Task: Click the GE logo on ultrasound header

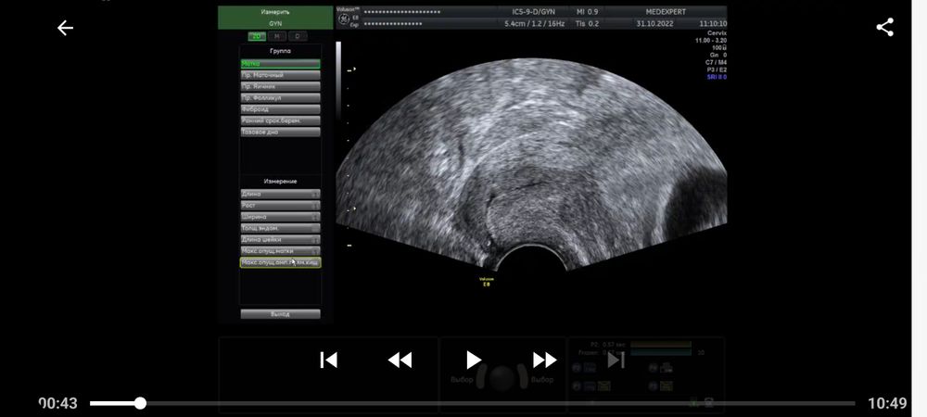Action: (x=342, y=18)
